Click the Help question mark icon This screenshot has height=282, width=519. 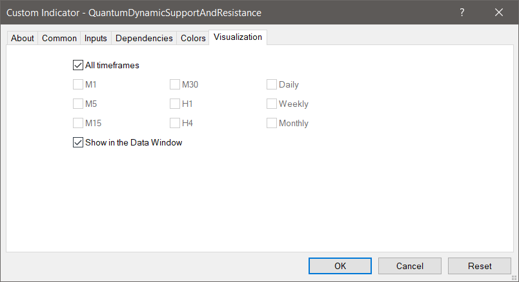click(462, 12)
